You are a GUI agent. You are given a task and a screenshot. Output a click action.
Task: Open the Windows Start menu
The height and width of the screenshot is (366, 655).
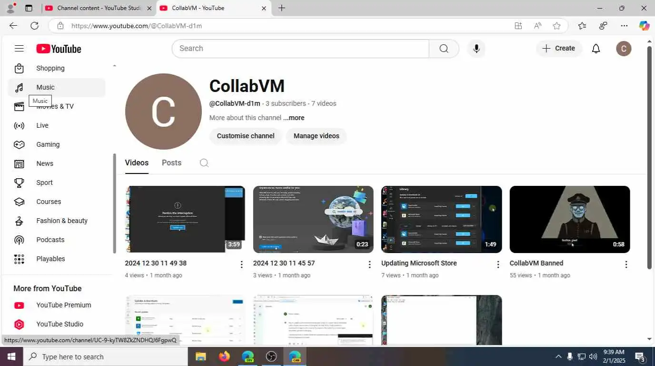11,356
